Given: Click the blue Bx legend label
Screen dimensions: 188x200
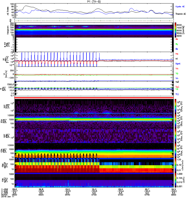Looking at the screenshot, I should tap(177, 49).
